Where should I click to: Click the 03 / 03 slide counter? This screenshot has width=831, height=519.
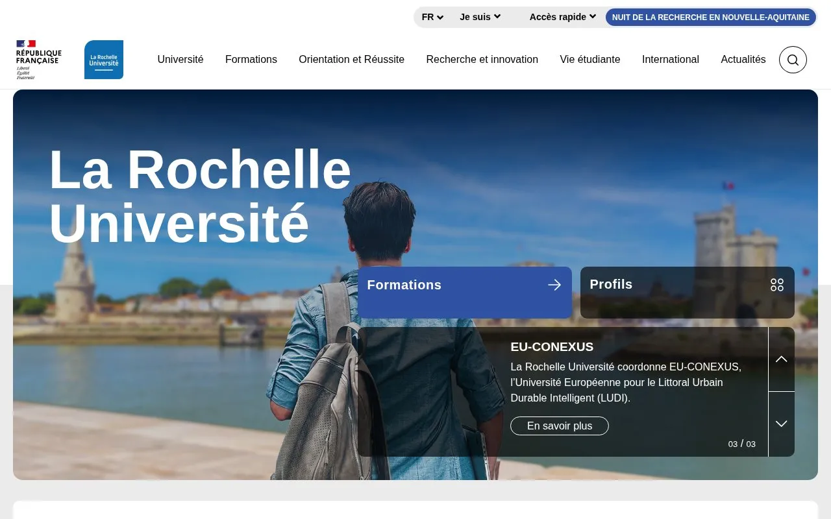pyautogui.click(x=742, y=444)
